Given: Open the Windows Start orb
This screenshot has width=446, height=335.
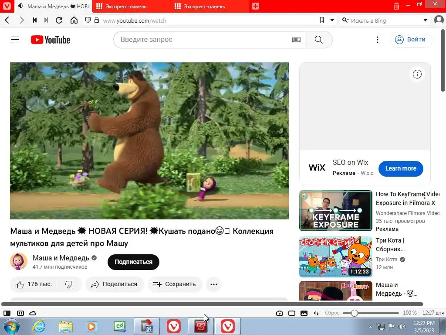Looking at the screenshot, I should pos(12,326).
